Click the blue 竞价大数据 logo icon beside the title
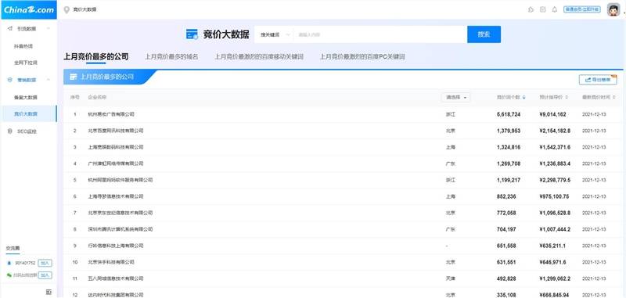 pyautogui.click(x=192, y=34)
